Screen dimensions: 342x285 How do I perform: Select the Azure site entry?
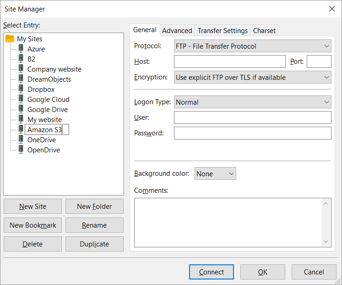(x=36, y=49)
